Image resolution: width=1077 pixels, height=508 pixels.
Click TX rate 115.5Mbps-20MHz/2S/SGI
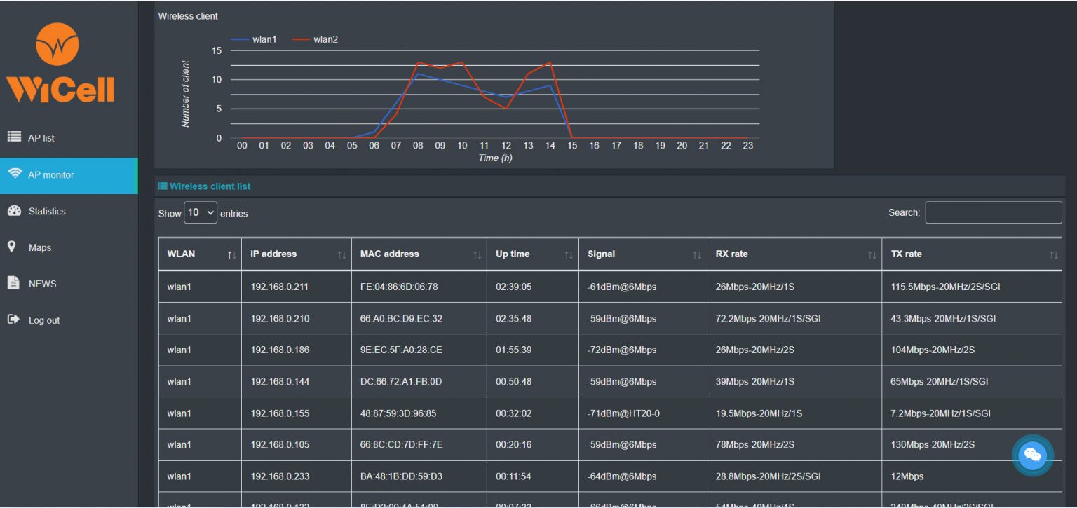(x=945, y=287)
